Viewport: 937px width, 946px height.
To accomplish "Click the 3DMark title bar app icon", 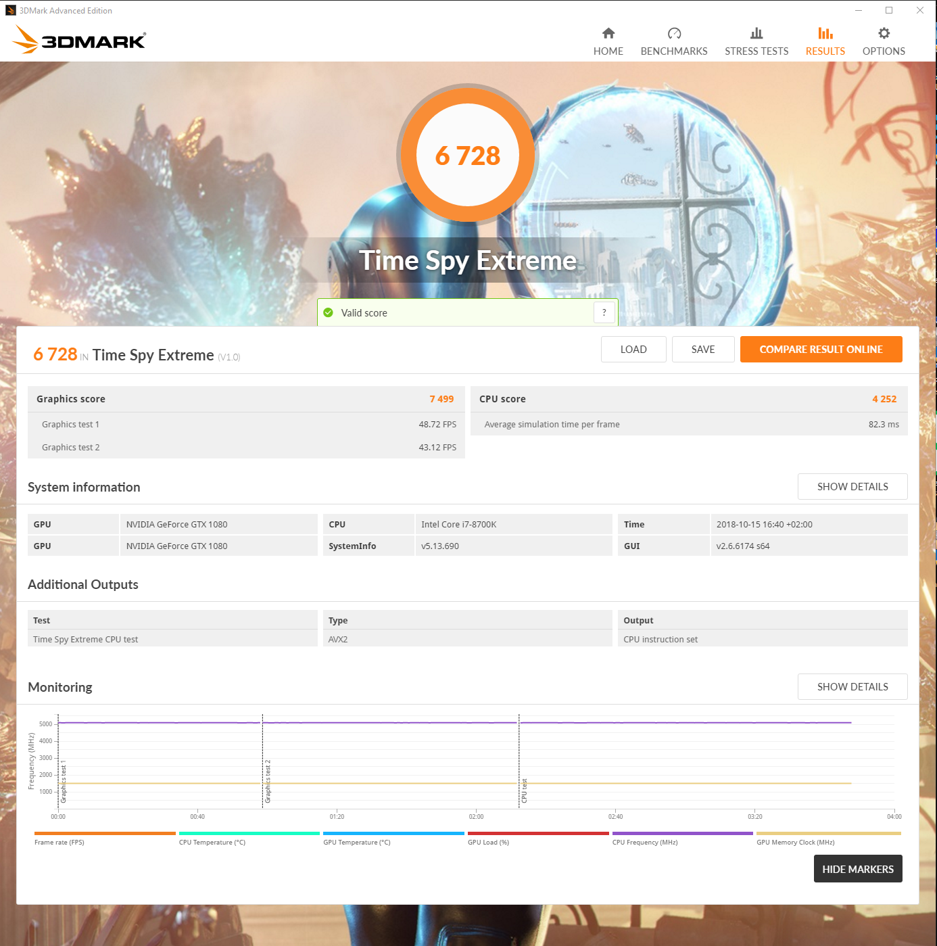I will [x=10, y=10].
